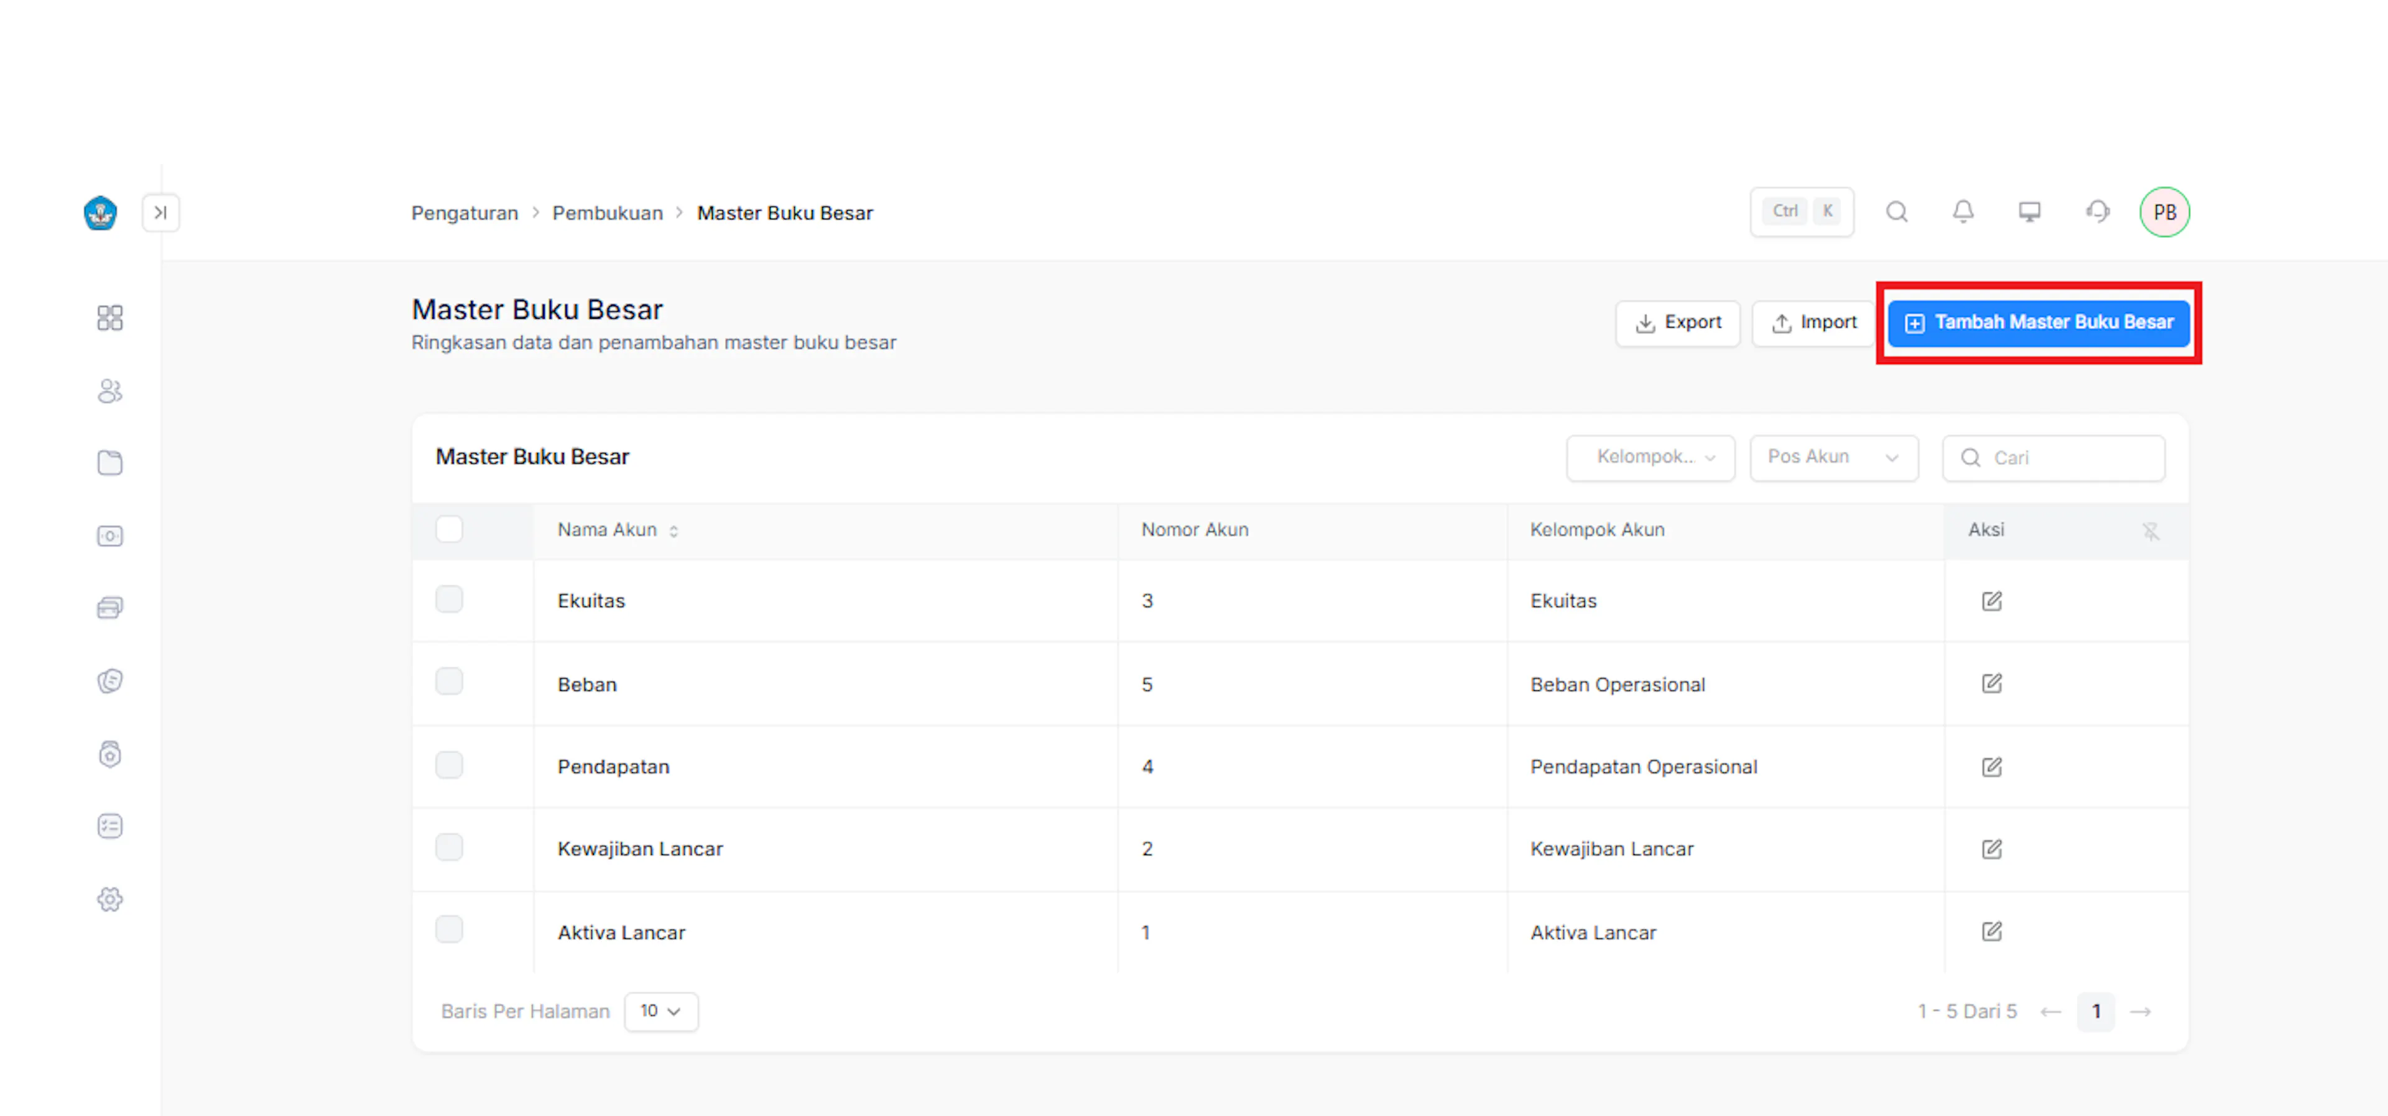The image size is (2388, 1116).
Task: Open the chart circle icon in sidebar
Action: pyautogui.click(x=109, y=682)
